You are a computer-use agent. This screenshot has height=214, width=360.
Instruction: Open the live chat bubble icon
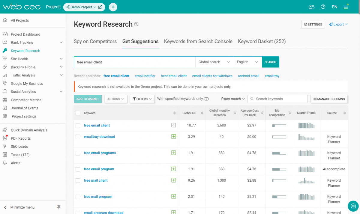click(x=353, y=206)
